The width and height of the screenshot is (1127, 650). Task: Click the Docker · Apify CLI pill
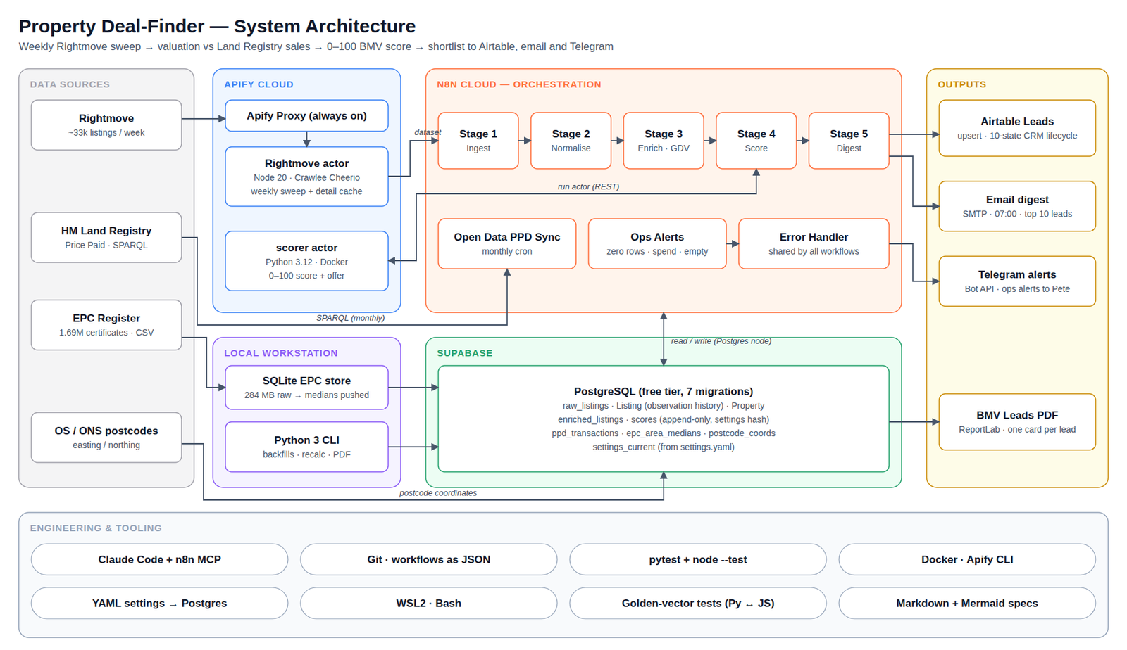pyautogui.click(x=967, y=559)
